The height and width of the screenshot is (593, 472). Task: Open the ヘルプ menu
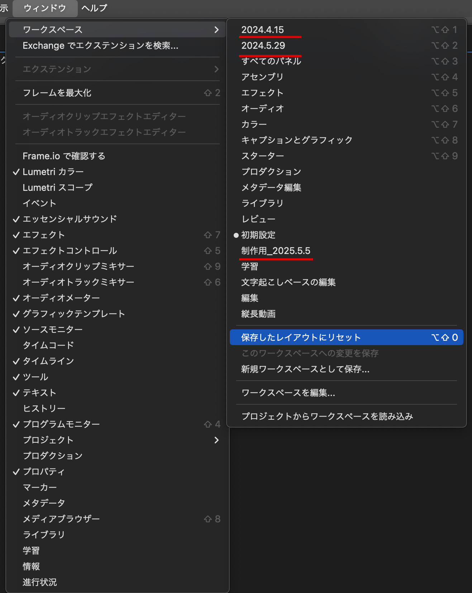pyautogui.click(x=94, y=8)
